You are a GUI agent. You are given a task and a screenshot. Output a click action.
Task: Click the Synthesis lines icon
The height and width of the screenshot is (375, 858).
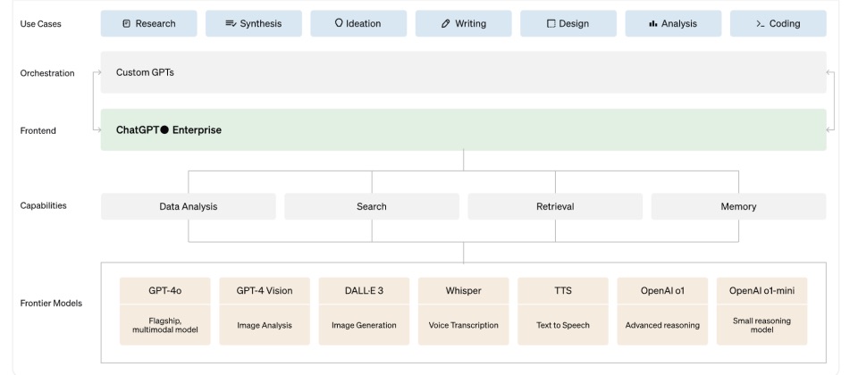click(x=231, y=23)
